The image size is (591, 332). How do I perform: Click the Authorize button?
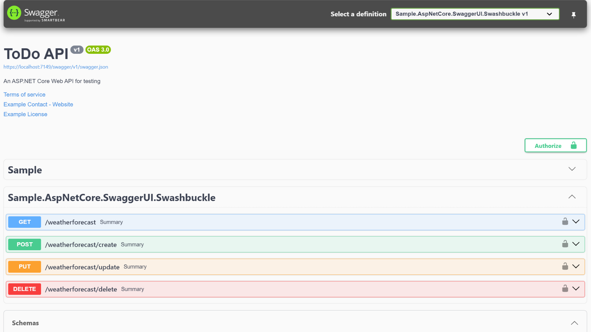point(548,146)
